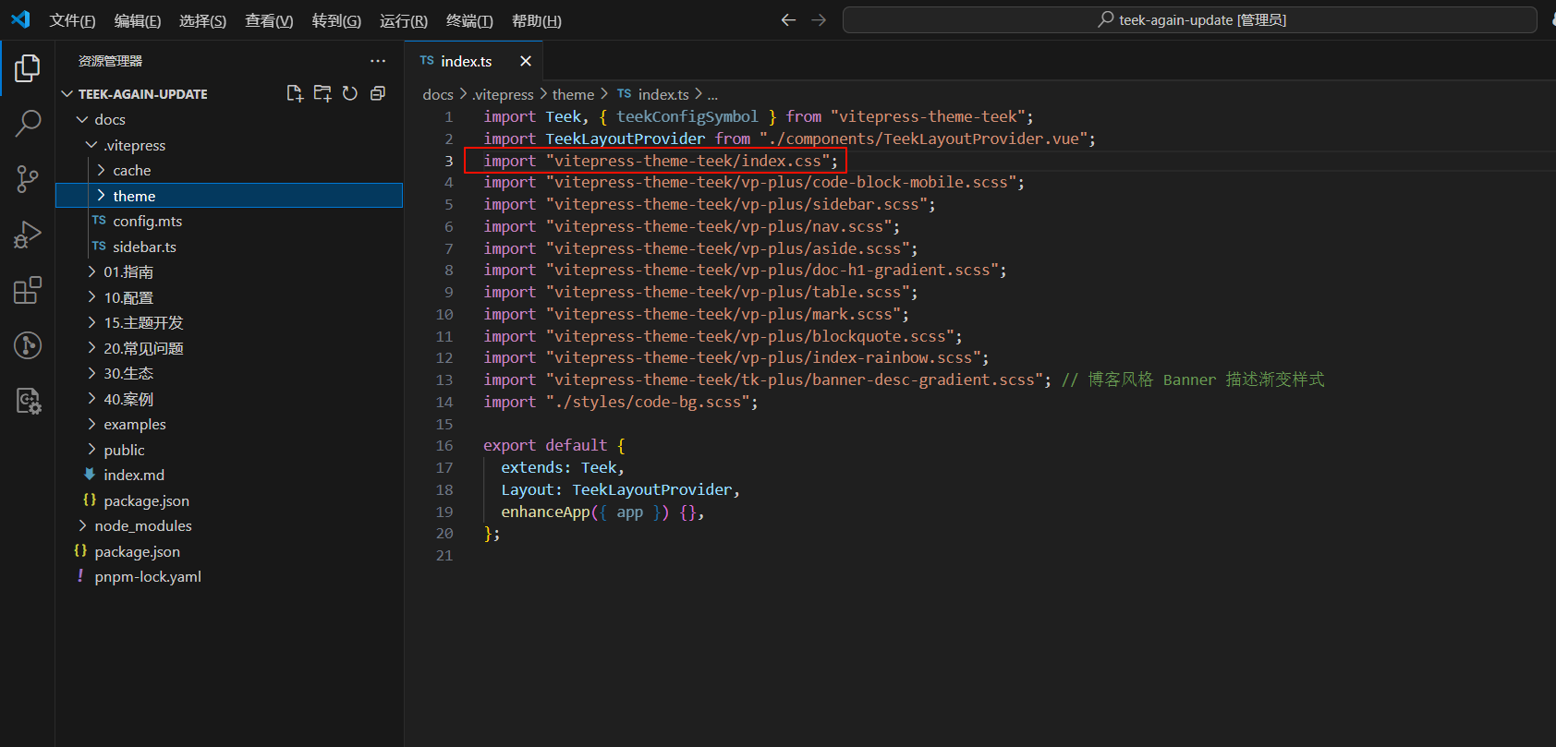Screen dimensions: 1556x747
Task: Click the index.md markdown file icon
Action: 90,475
